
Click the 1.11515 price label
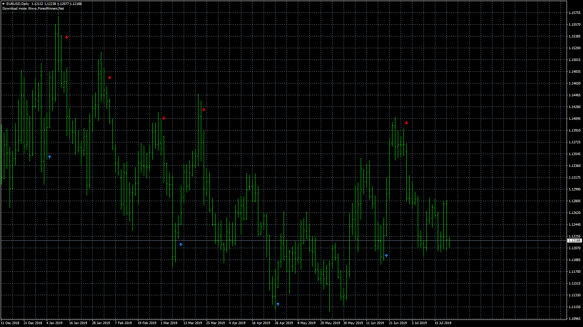point(574,283)
